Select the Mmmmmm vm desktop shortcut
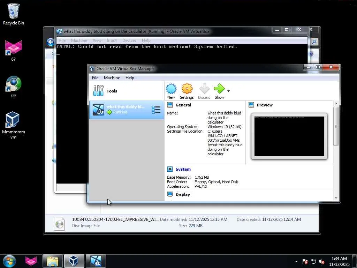The image size is (357, 268). coord(14,125)
